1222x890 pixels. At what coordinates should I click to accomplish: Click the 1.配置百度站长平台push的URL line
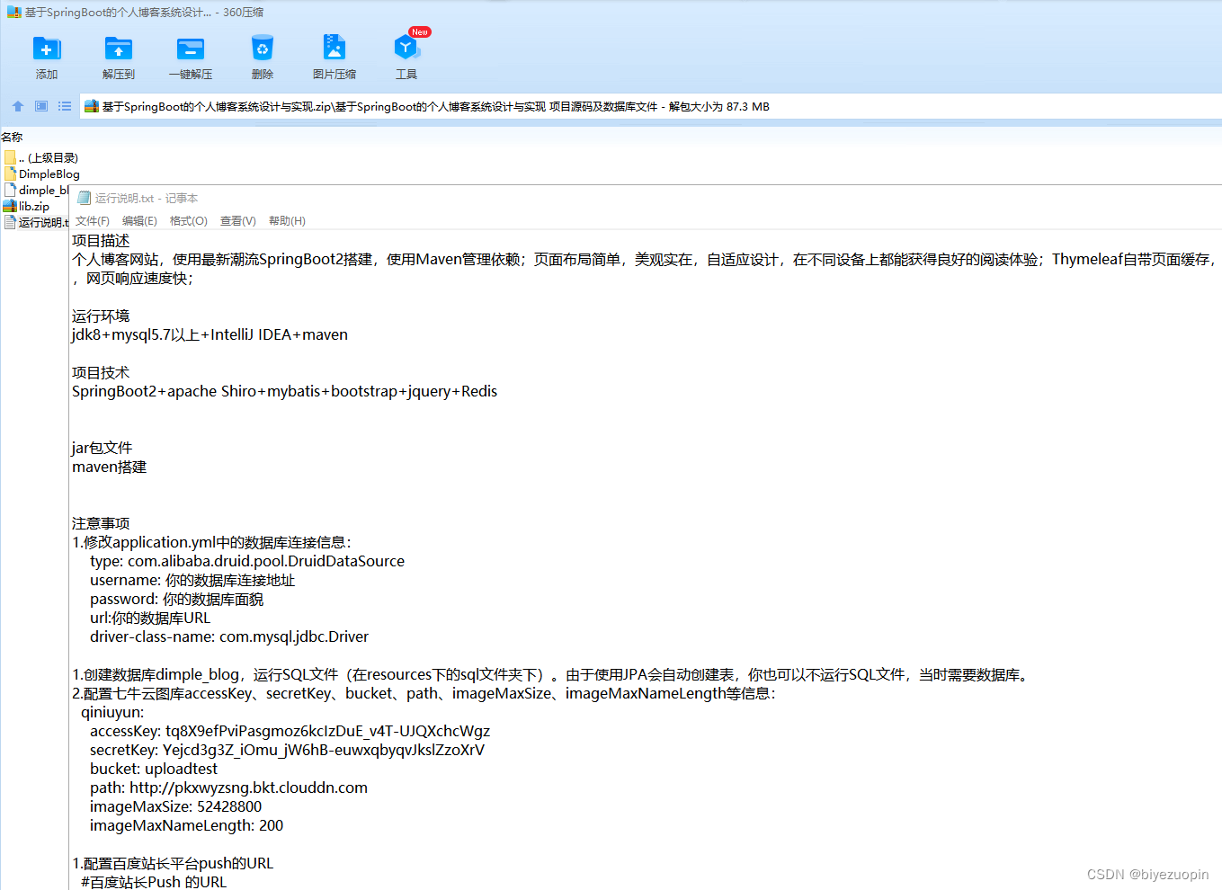173,864
